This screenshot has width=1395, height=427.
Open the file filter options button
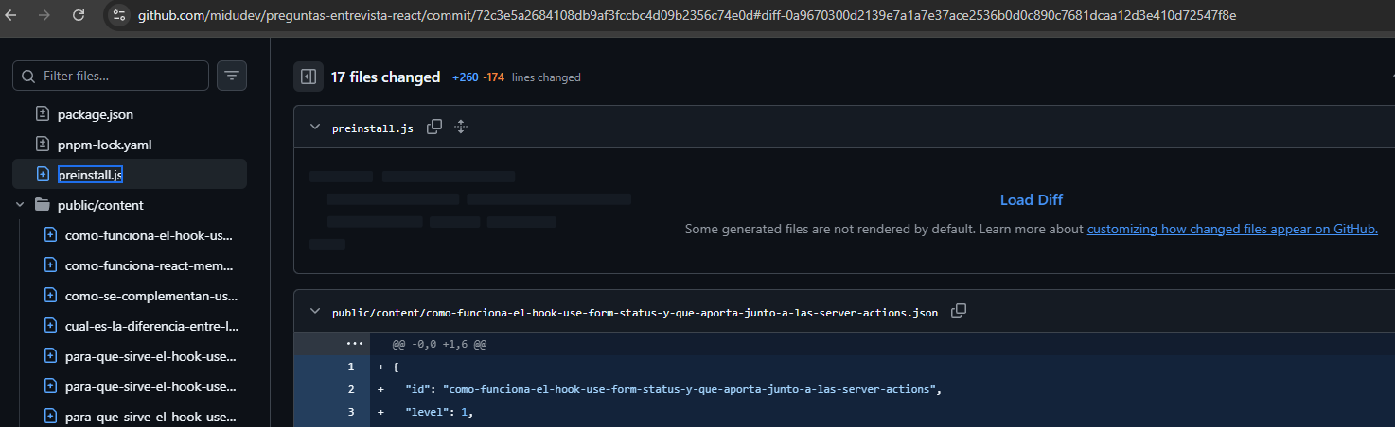coord(232,76)
